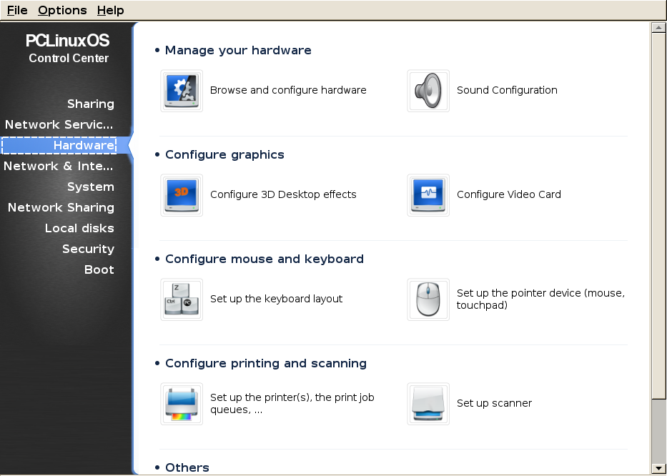The width and height of the screenshot is (667, 476).
Task: Click the Configure Video Card label
Action: tap(509, 194)
